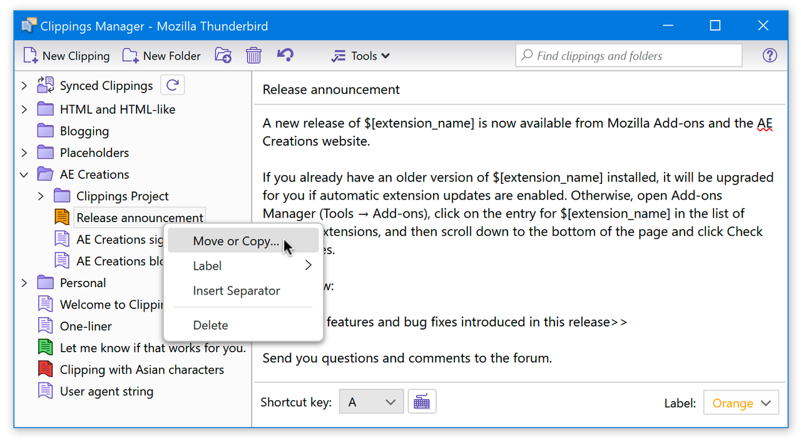Click into the clipping text content area
Viewport: 801px width, 441px height.
[x=520, y=243]
